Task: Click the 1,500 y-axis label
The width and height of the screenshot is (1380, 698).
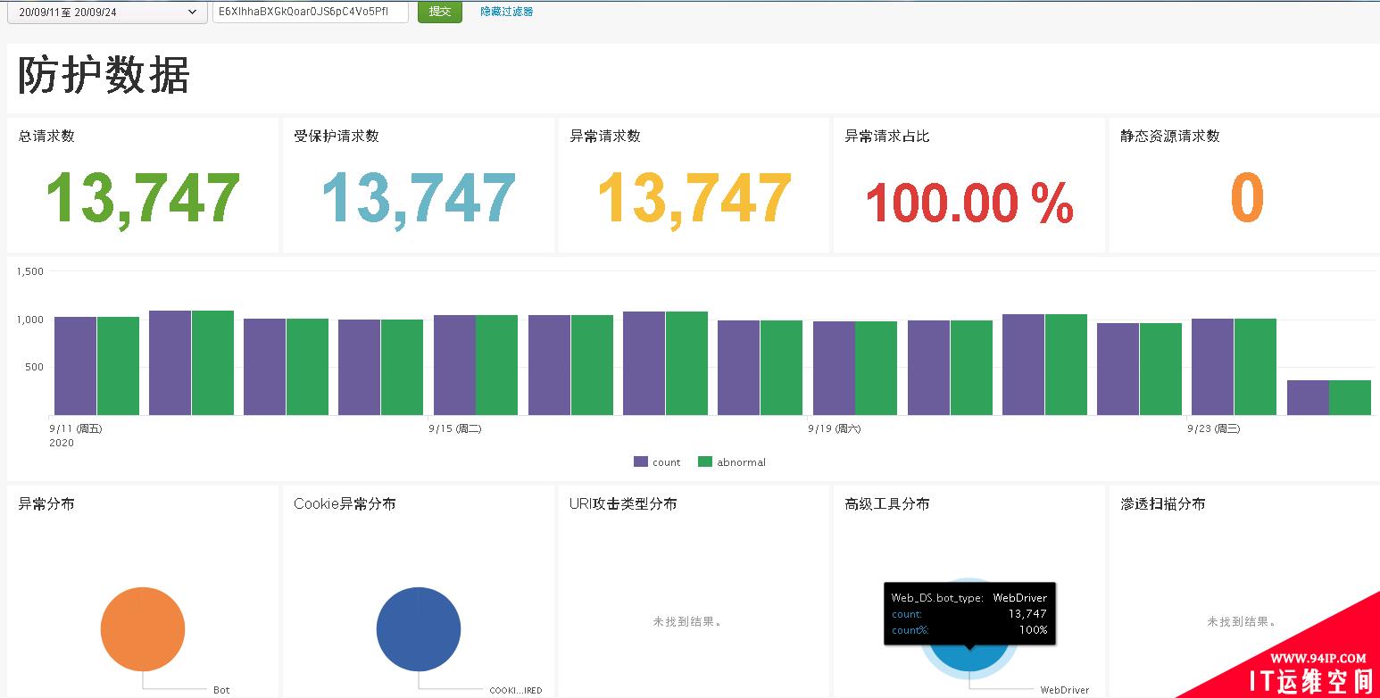Action: pyautogui.click(x=30, y=271)
